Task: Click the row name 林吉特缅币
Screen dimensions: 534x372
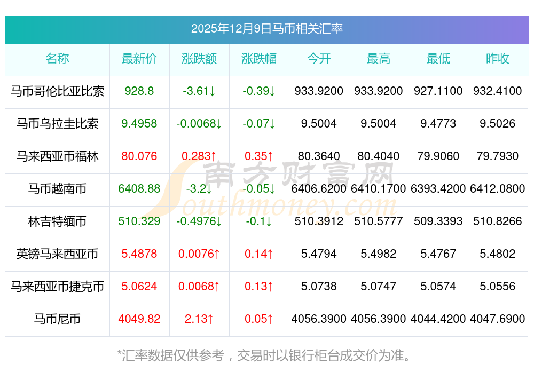Action: point(57,221)
